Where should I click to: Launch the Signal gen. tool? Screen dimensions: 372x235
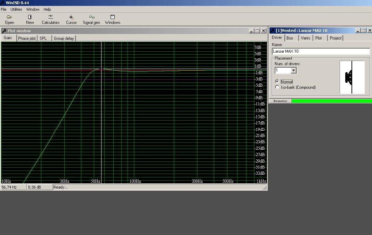point(91,19)
